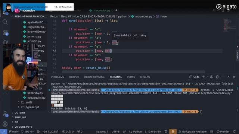
Task: Open the new terminal launch profile dropdown
Action: point(207,77)
